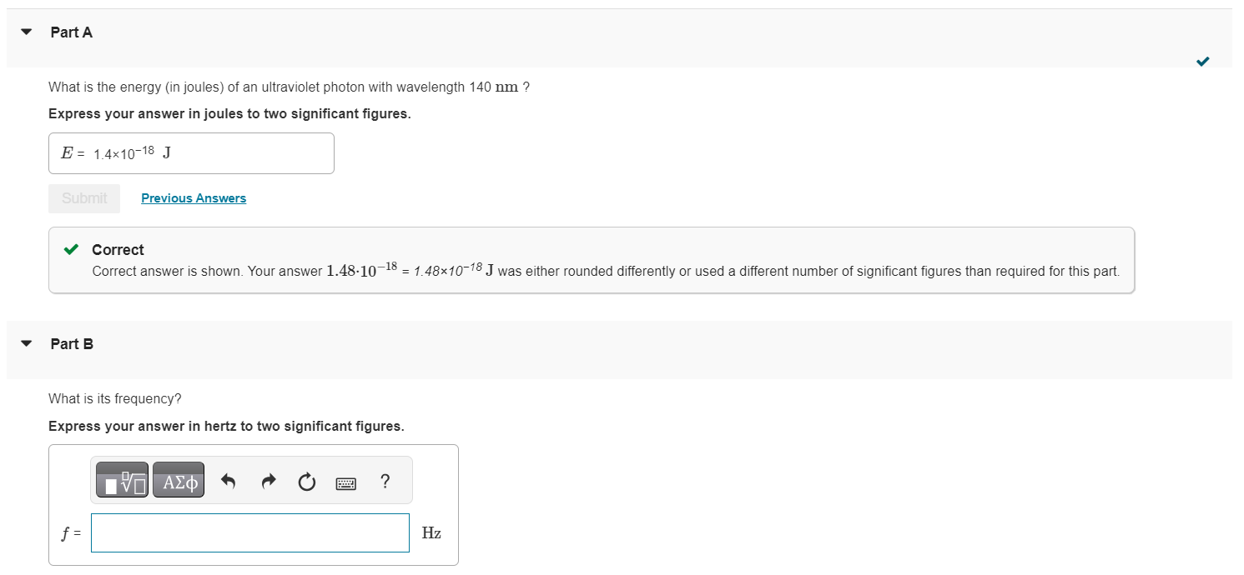Open the Greek symbols ΑΣΦ palette

[179, 481]
